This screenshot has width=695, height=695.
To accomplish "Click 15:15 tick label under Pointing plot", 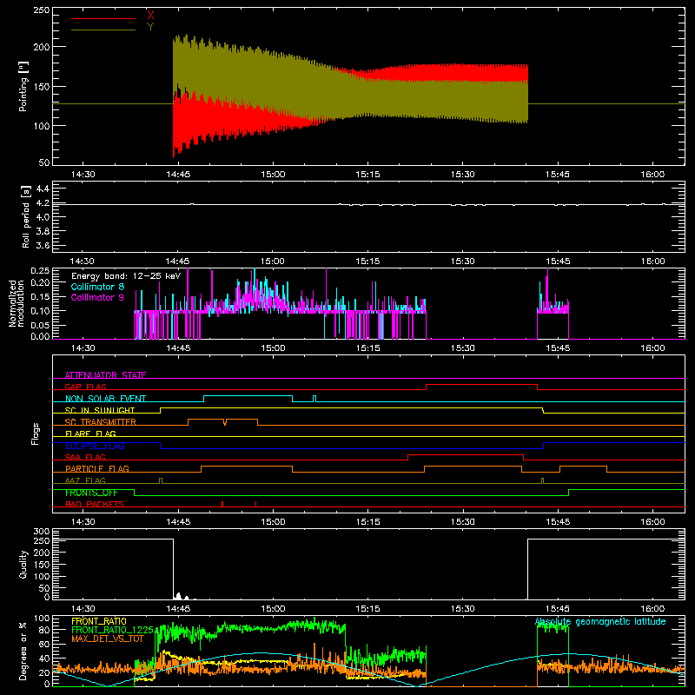I will [367, 175].
